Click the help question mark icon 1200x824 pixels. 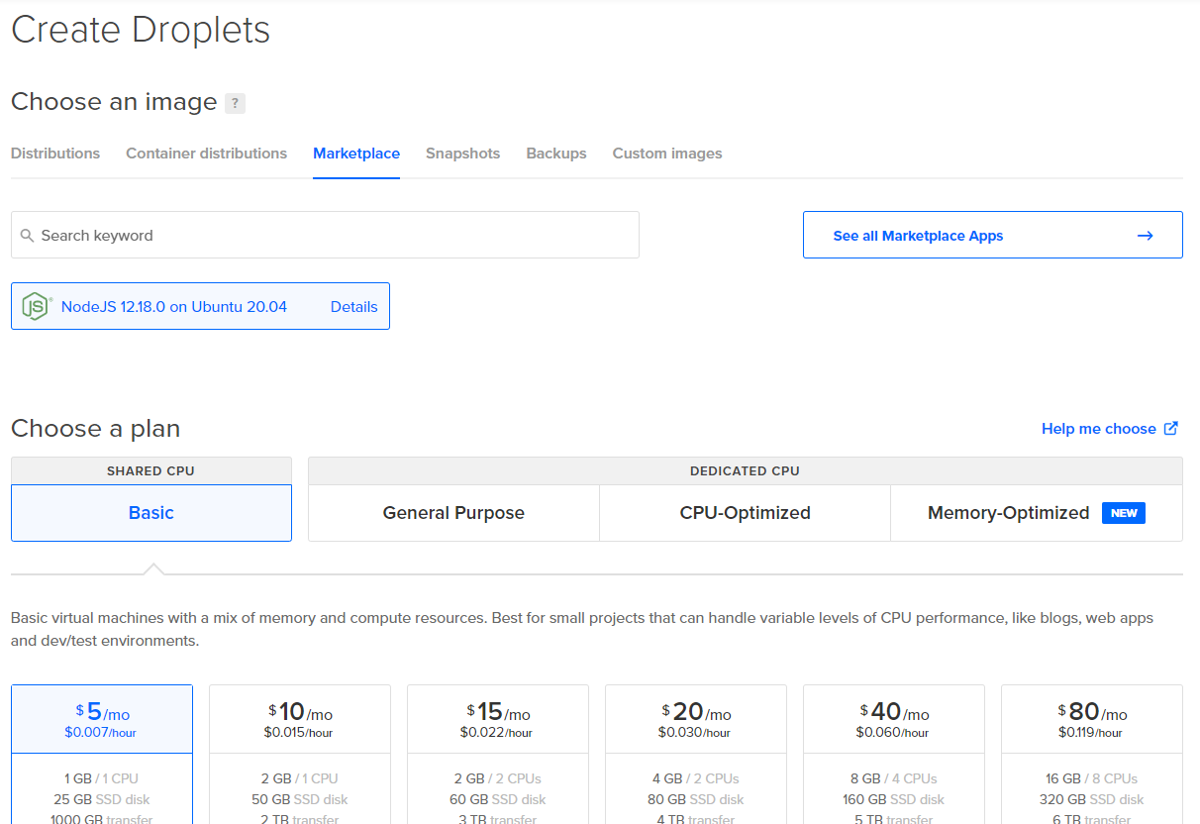pos(235,103)
